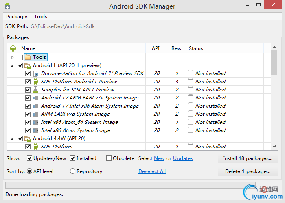The width and height of the screenshot is (285, 203).
Task: Click the 'Done loading packages.' status text
Action: pyautogui.click(x=34, y=194)
